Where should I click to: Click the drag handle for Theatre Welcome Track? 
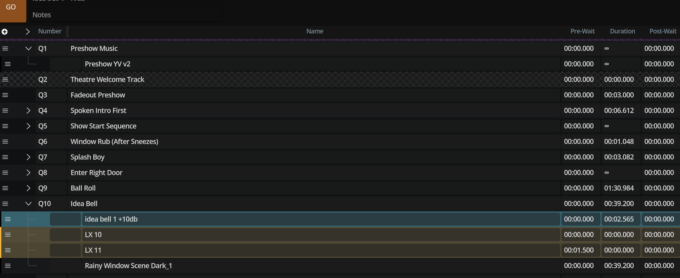point(5,80)
